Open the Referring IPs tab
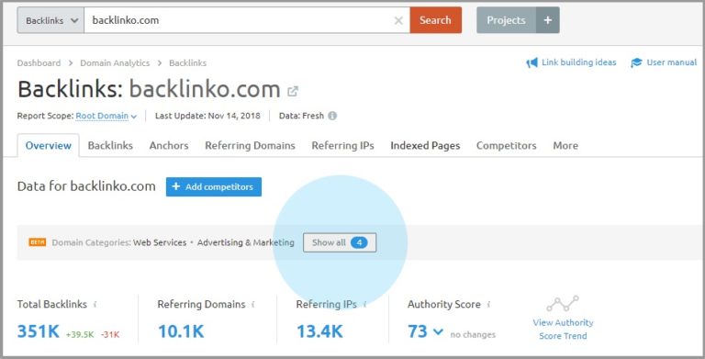The image size is (705, 359). pyautogui.click(x=342, y=146)
